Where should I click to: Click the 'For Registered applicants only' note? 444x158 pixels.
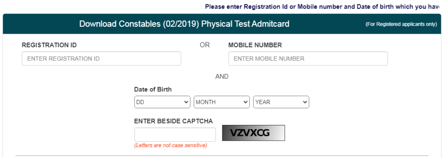coord(401,24)
